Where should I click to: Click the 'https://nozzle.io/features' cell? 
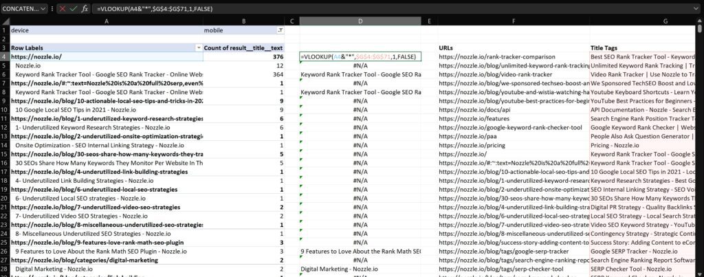(514, 118)
